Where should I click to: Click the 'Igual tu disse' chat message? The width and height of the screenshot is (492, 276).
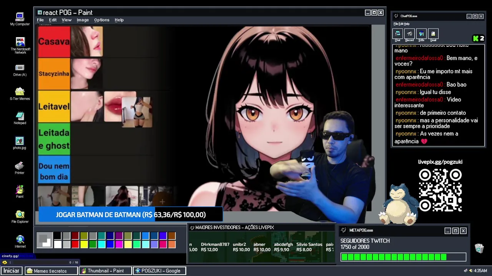click(x=423, y=92)
